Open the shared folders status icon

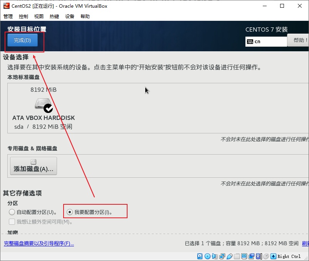coord(237,256)
